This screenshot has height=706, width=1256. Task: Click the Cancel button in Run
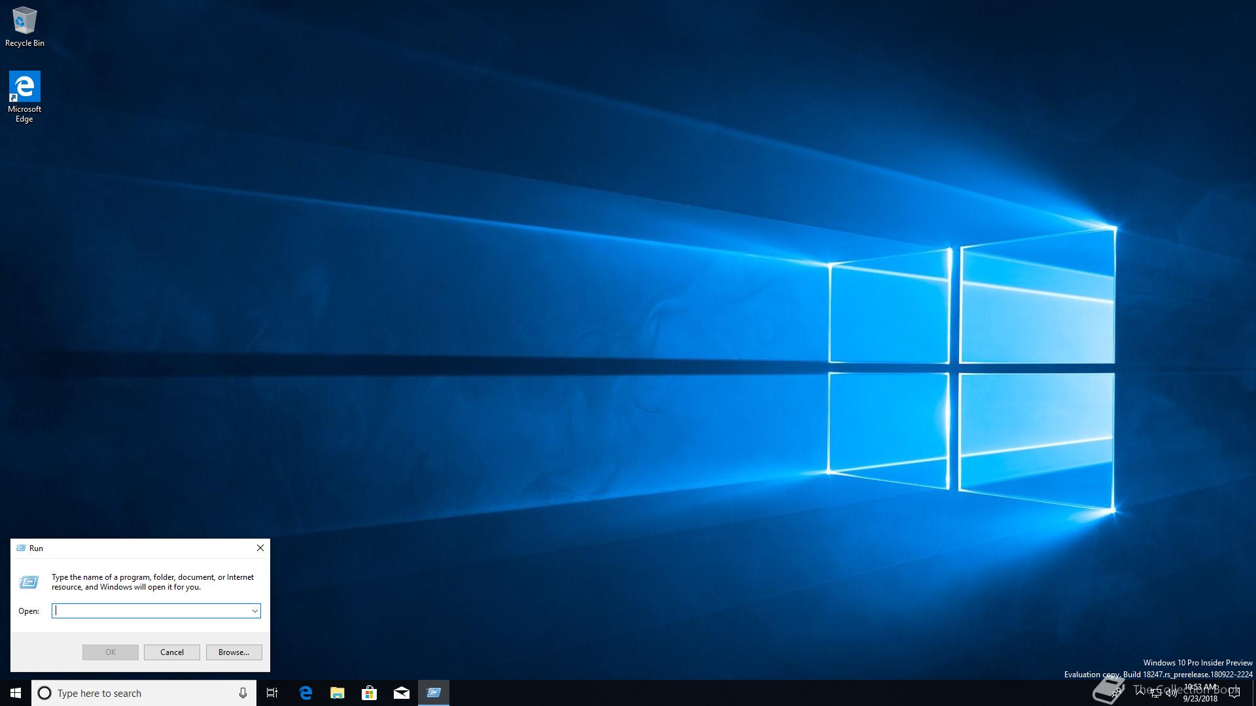coord(172,652)
